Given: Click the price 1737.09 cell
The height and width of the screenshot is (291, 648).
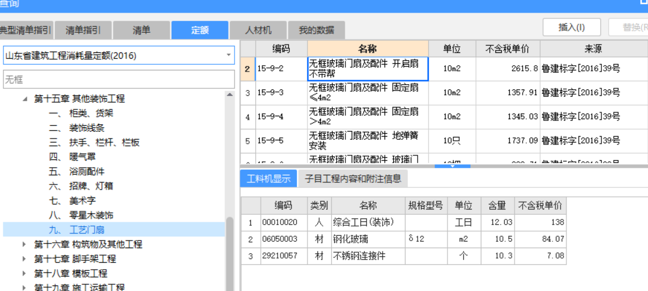Looking at the screenshot, I should (x=508, y=141).
